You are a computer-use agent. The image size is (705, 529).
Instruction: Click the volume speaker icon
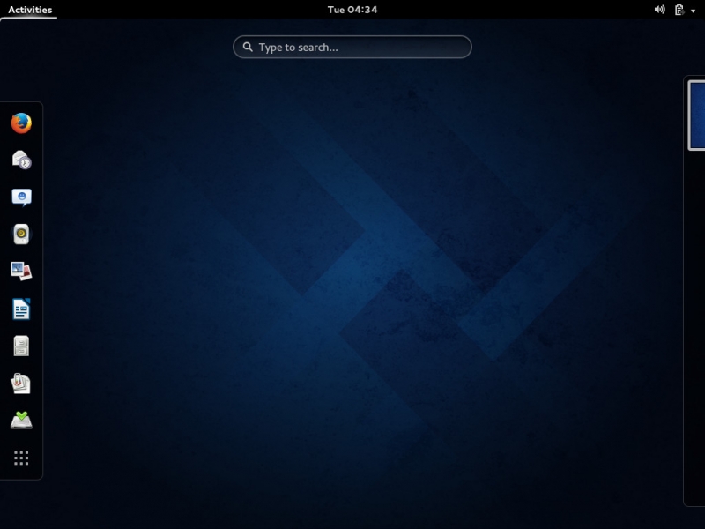(x=659, y=10)
